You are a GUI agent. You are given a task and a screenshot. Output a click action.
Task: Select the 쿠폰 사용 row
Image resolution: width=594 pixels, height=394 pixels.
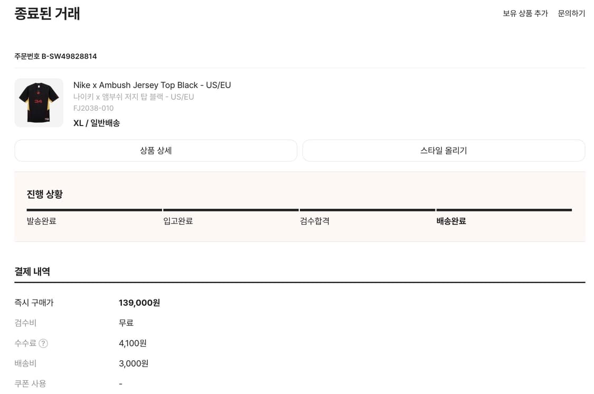30,384
